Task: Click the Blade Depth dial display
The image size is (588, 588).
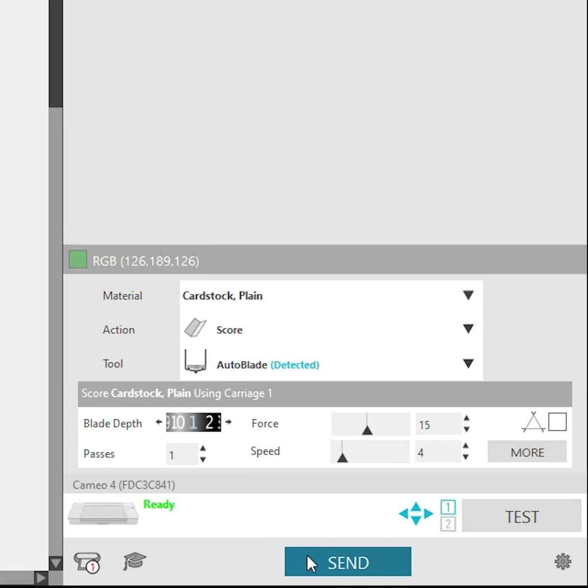Action: click(x=193, y=422)
